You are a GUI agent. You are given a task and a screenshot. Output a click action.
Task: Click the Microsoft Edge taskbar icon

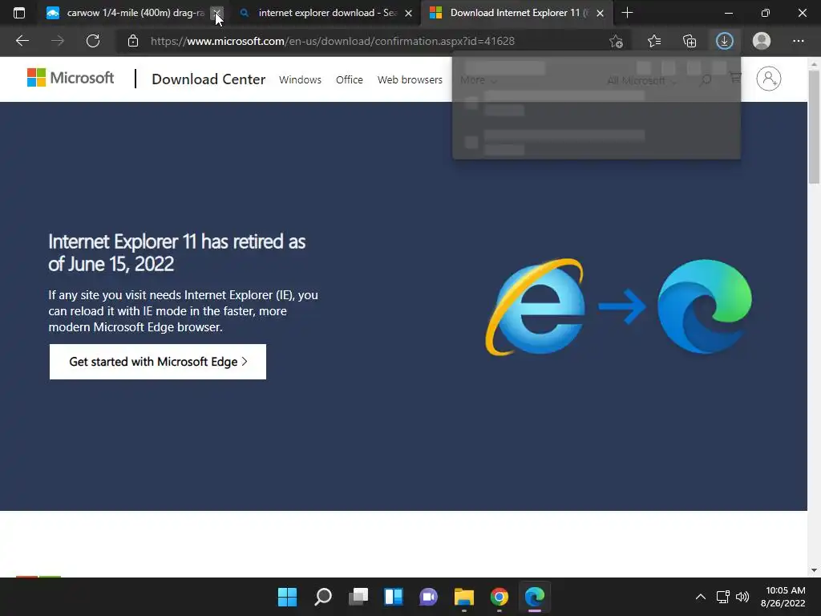tap(535, 597)
